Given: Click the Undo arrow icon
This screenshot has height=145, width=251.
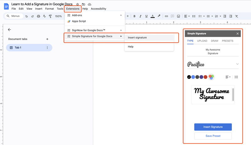Looking at the screenshot, I should (26, 16).
